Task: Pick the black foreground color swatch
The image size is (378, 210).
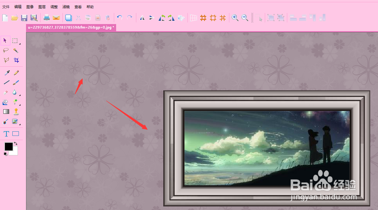Action: click(9, 146)
